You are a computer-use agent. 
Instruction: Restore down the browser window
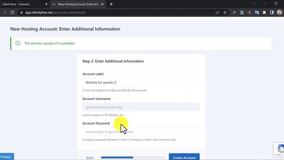coord(276,4)
